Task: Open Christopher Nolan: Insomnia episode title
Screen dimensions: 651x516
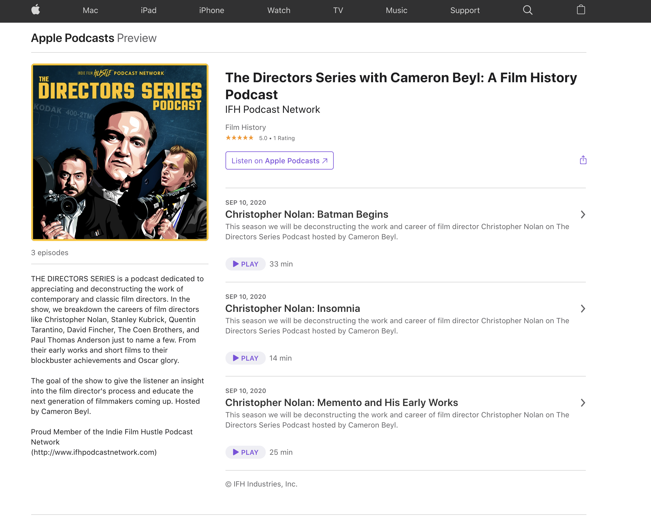Action: [292, 308]
